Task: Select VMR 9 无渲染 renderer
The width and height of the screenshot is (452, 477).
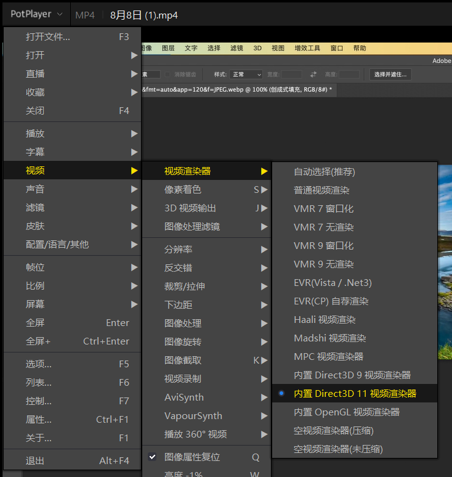Action: [x=355, y=264]
